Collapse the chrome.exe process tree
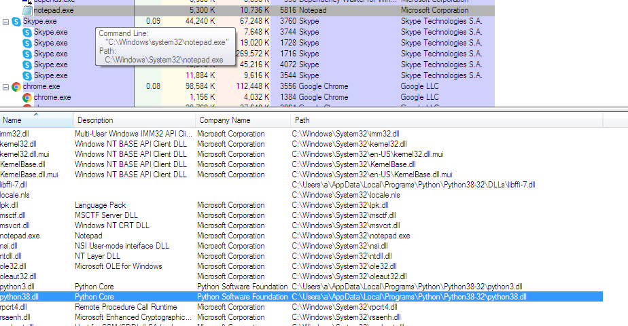Image resolution: width=628 pixels, height=326 pixels. 5,87
